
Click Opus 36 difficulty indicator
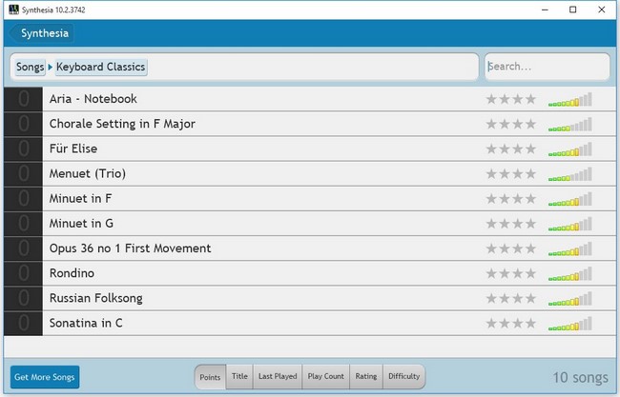570,248
